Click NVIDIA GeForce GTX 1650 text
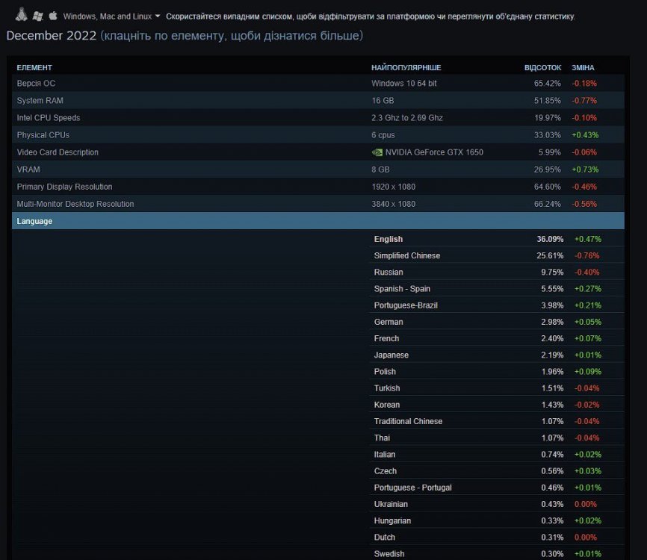Image resolution: width=647 pixels, height=560 pixels. coord(434,152)
